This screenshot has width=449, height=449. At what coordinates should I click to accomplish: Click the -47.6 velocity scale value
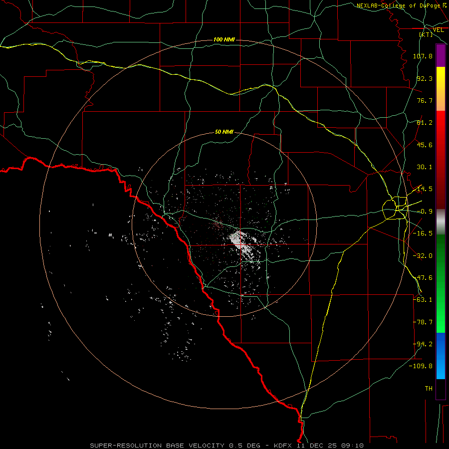click(423, 278)
